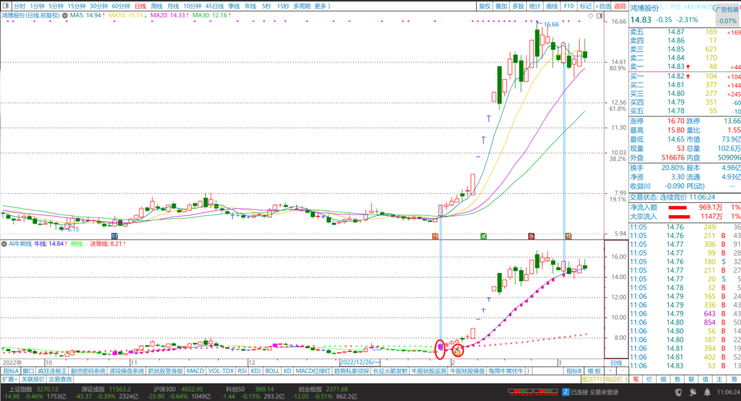Viewport: 741px width, 401px height.
Task: Select the BOLL indicator tab
Action: coord(272,372)
